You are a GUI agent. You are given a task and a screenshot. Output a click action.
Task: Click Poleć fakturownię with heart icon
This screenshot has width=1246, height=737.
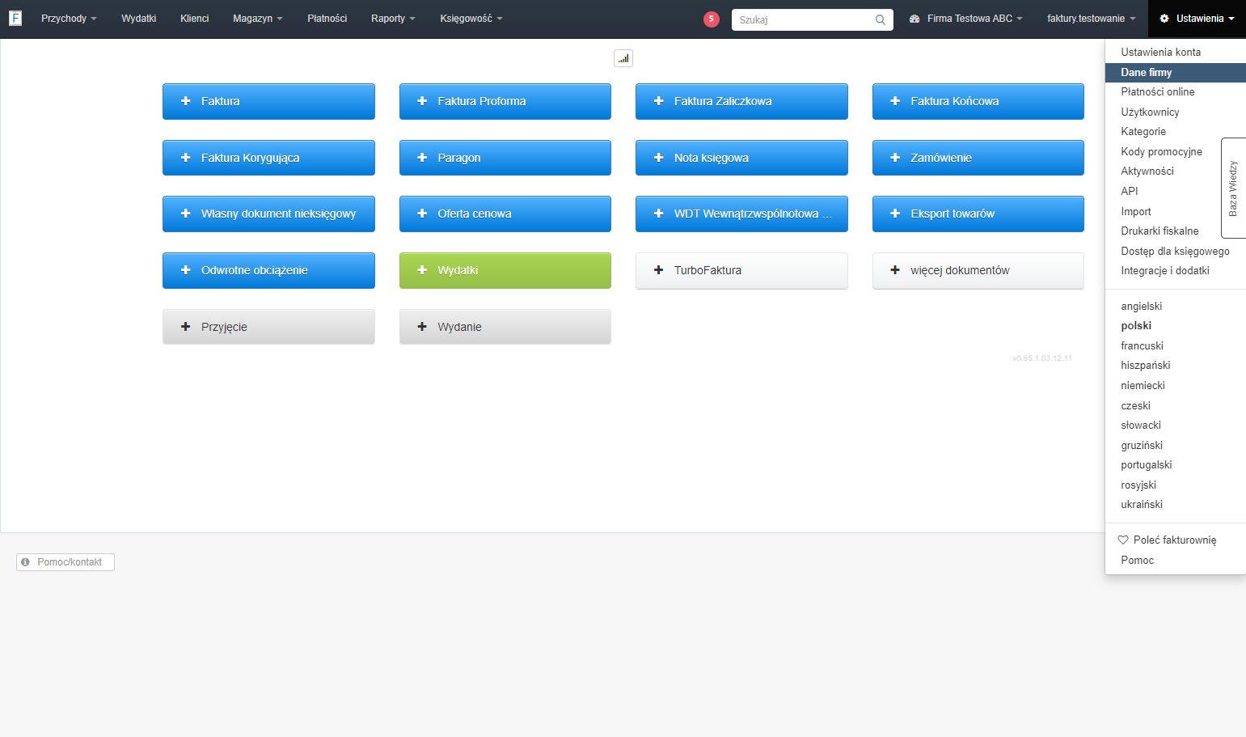pos(1176,540)
